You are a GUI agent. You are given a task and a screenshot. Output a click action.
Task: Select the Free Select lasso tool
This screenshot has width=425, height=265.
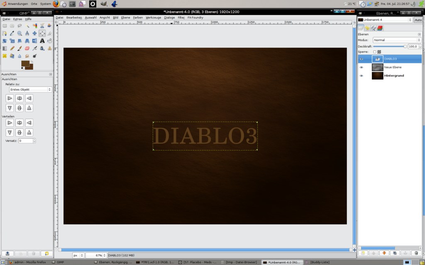(x=20, y=26)
